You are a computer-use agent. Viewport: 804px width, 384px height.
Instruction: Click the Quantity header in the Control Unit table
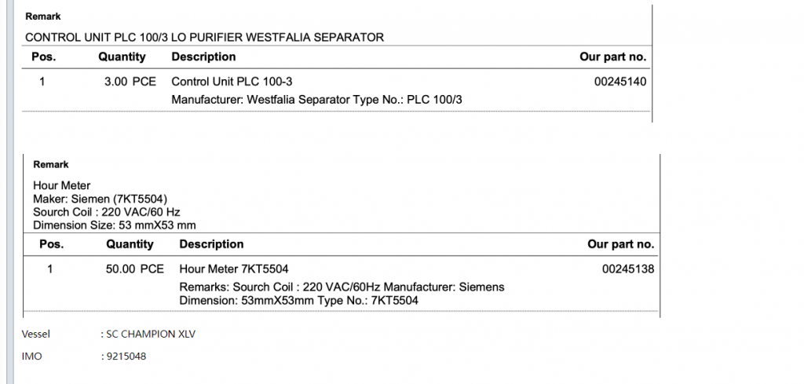click(122, 57)
